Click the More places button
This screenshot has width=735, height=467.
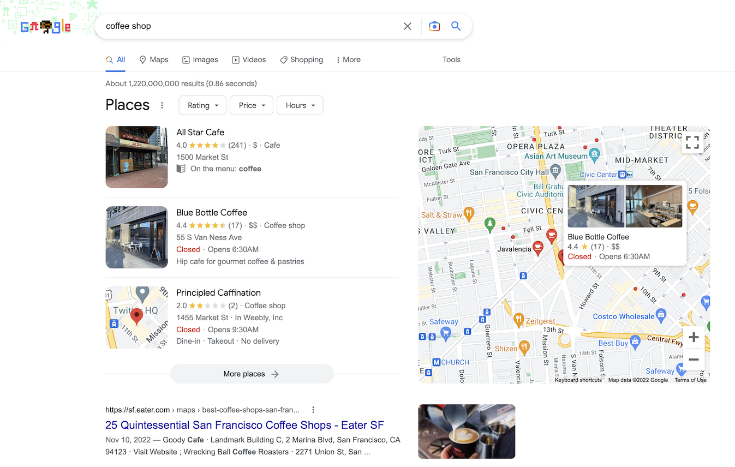pos(252,374)
